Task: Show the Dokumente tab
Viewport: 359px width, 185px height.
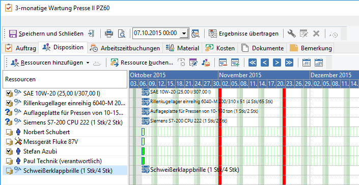Action: pos(262,48)
